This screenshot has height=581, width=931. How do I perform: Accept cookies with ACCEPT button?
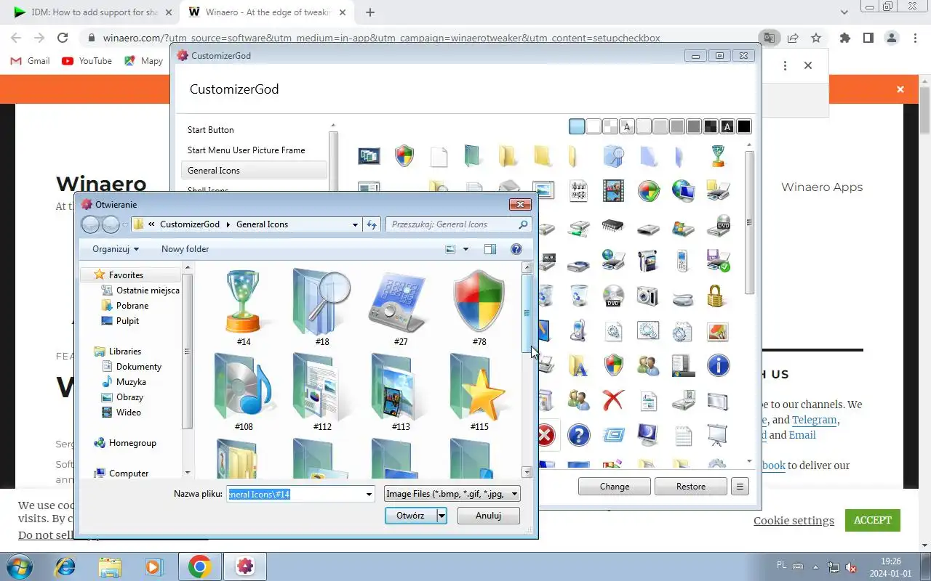(x=873, y=520)
